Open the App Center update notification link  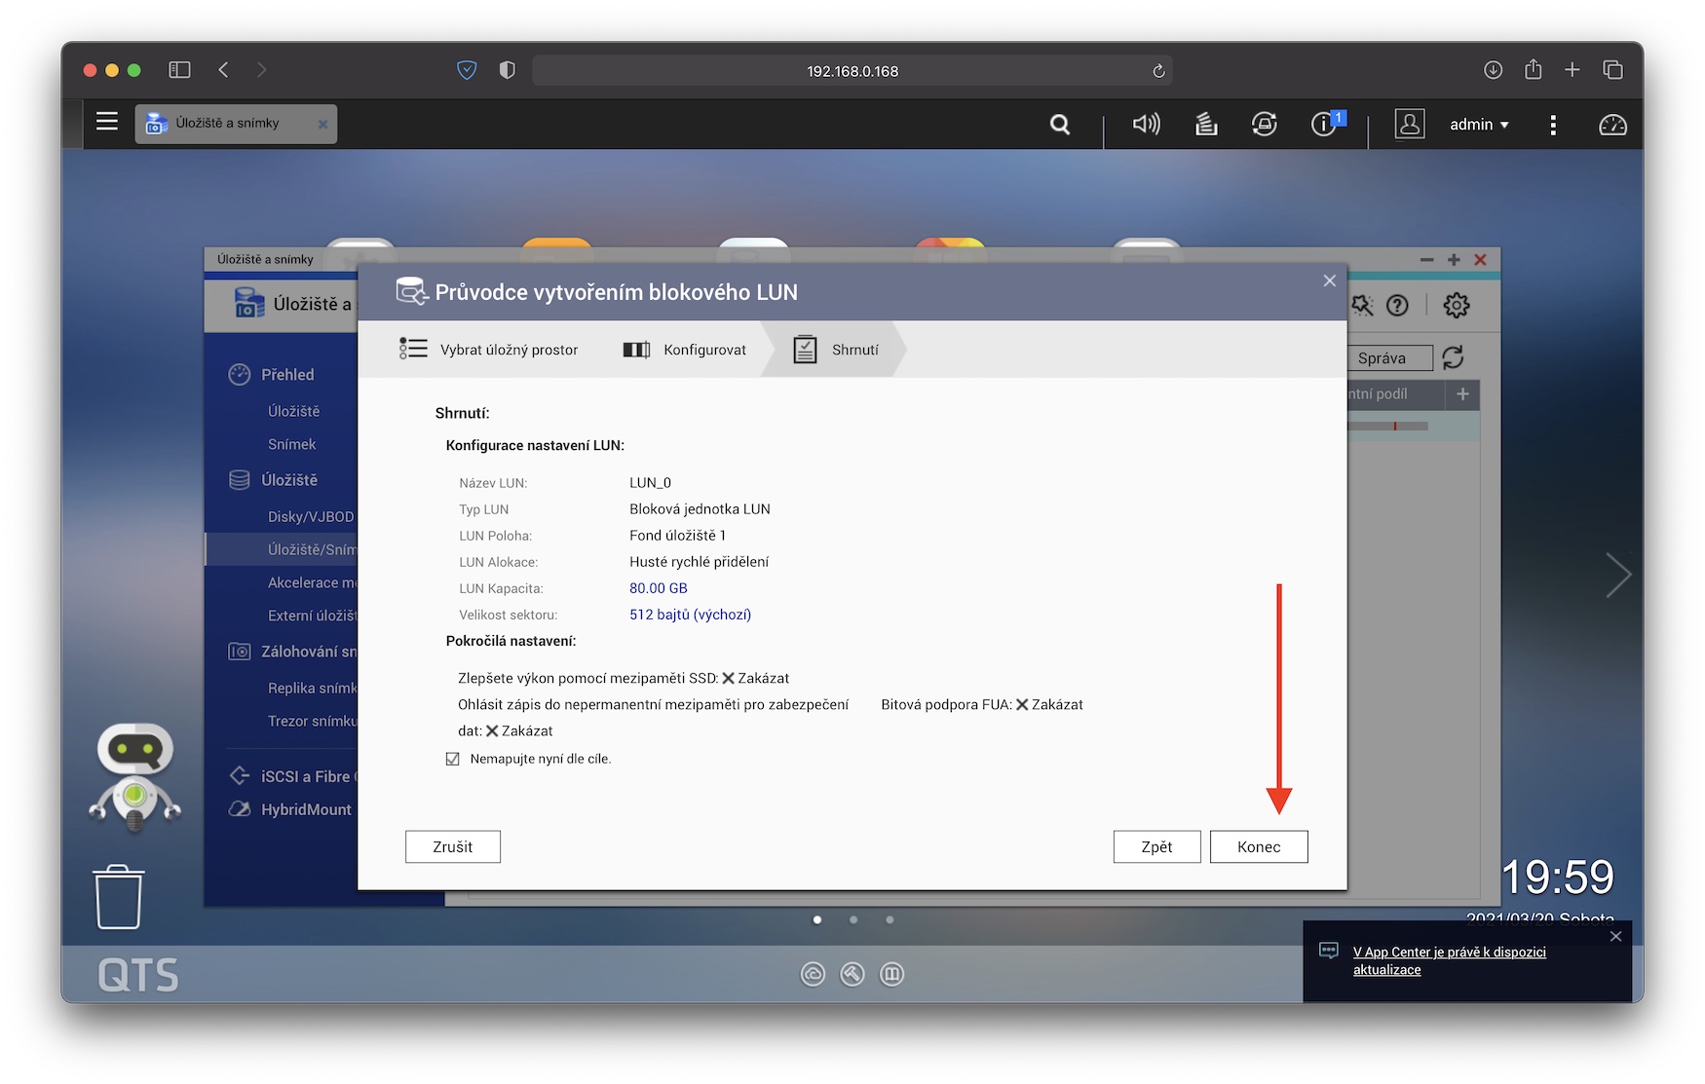point(1449,960)
